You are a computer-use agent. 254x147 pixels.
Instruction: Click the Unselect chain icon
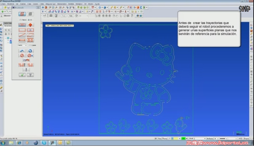tap(22, 56)
